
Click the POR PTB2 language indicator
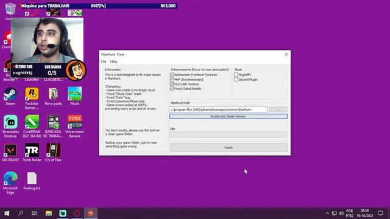point(349,214)
